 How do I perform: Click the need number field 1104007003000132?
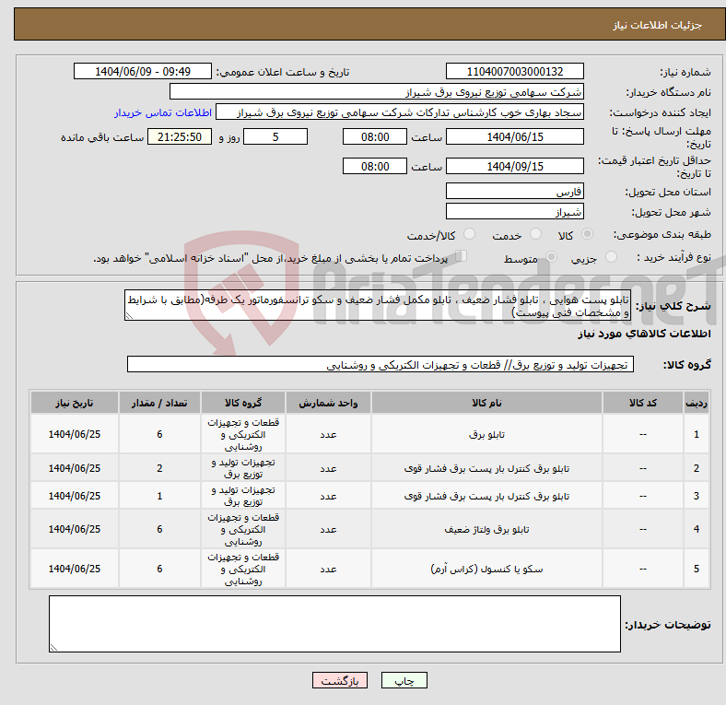[x=514, y=71]
